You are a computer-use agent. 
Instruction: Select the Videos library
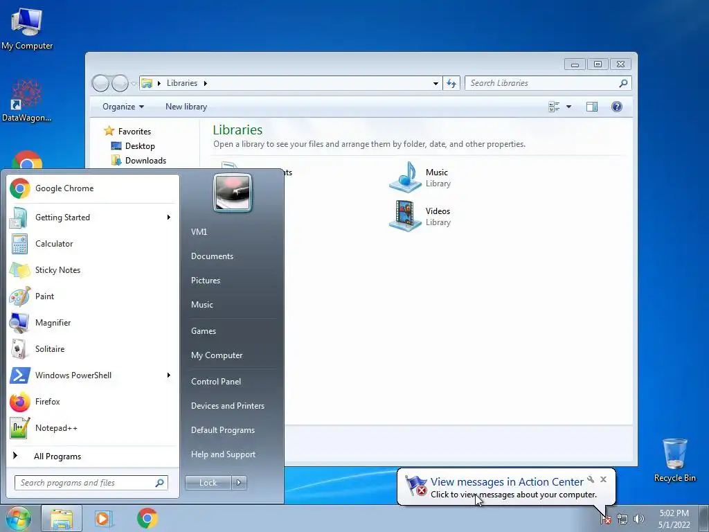420,216
